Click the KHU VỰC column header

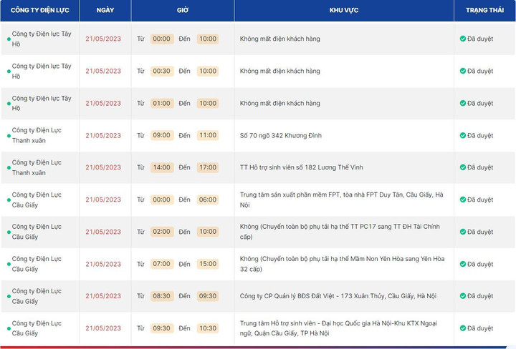pyautogui.click(x=344, y=11)
